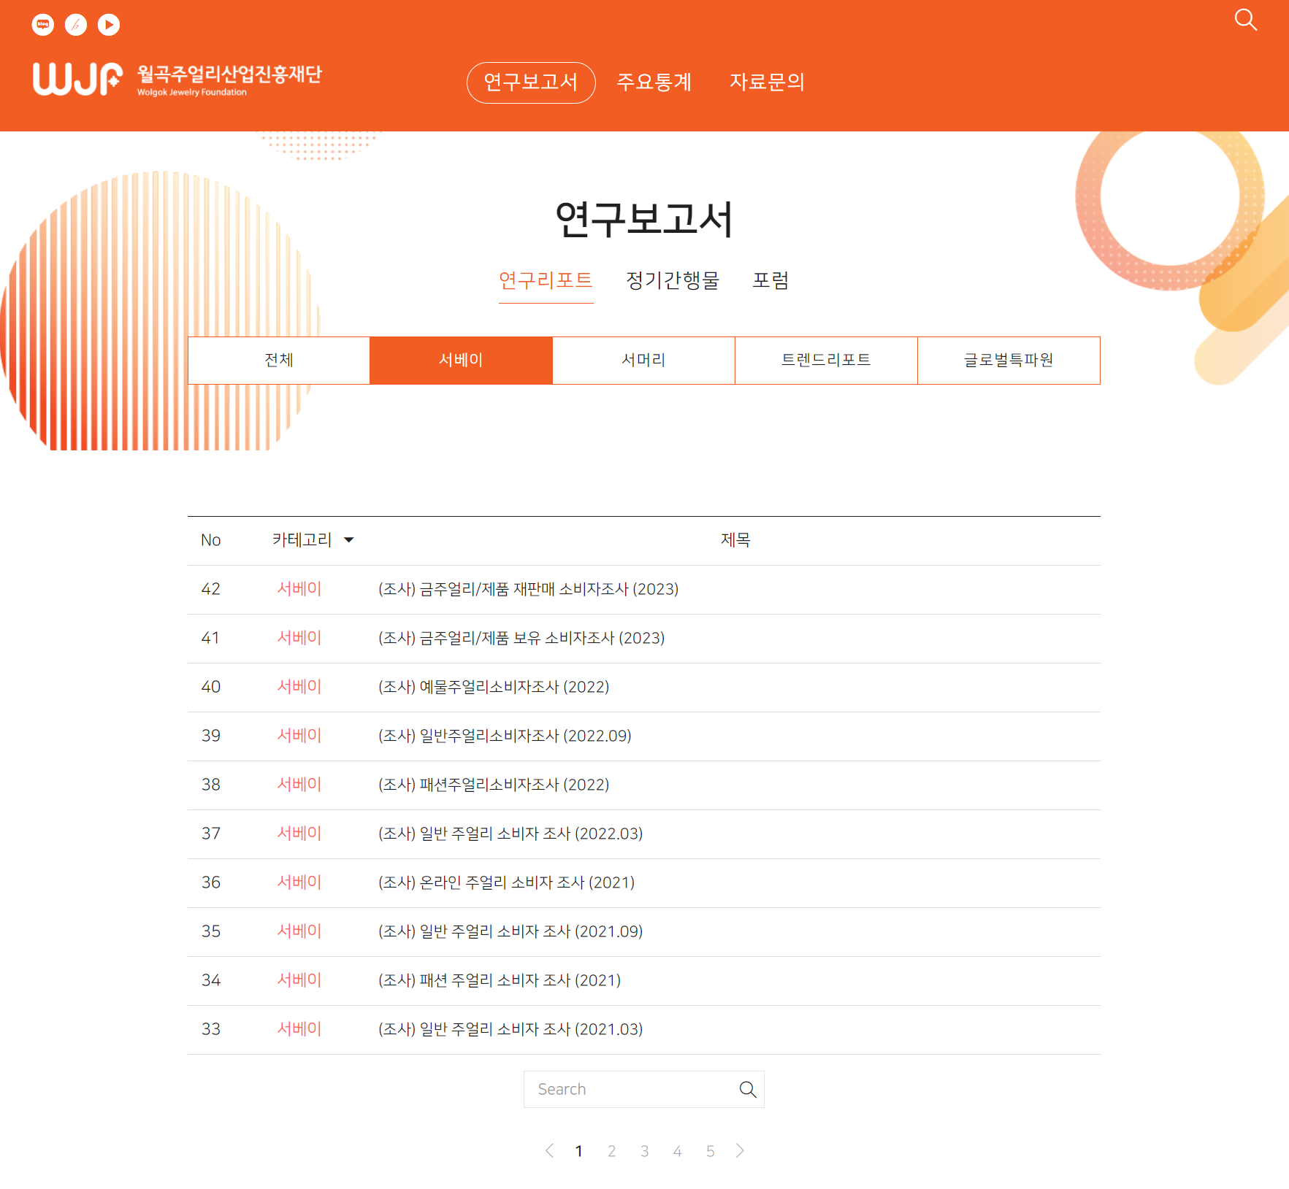This screenshot has width=1289, height=1189.
Task: Open the Naver blog icon link
Action: pos(43,25)
